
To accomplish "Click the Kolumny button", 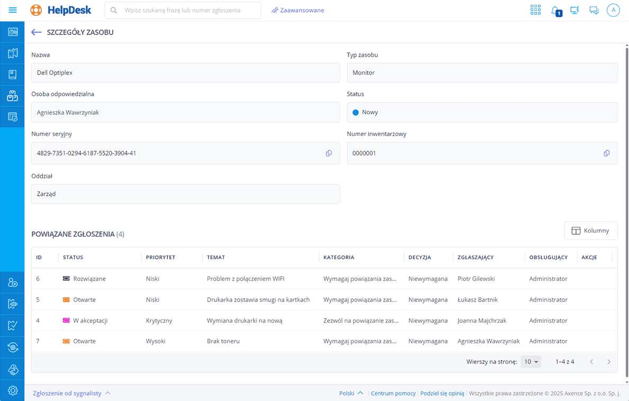I will click(x=591, y=231).
